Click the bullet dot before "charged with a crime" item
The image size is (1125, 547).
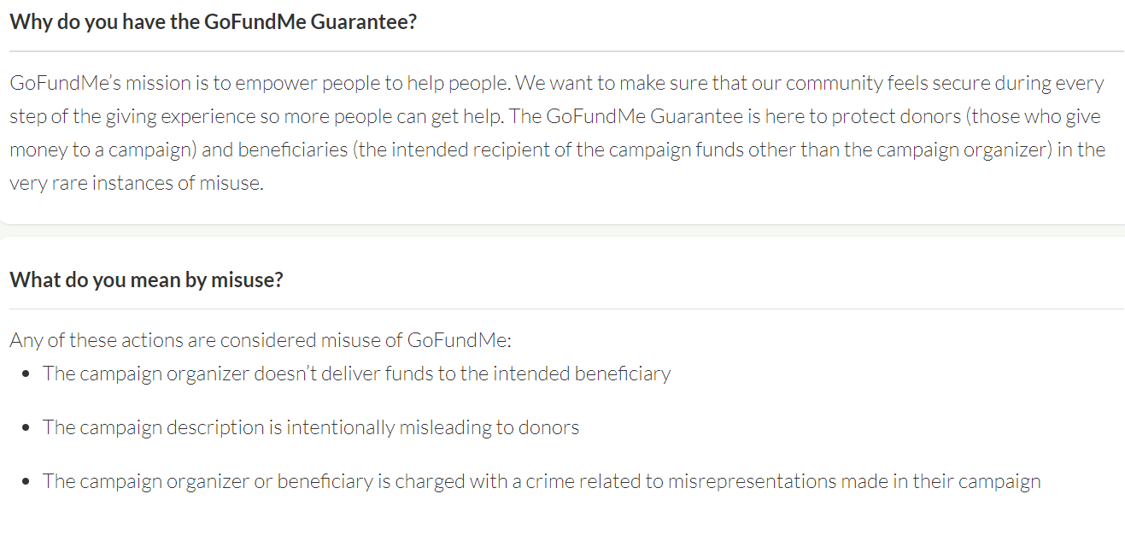click(x=28, y=481)
